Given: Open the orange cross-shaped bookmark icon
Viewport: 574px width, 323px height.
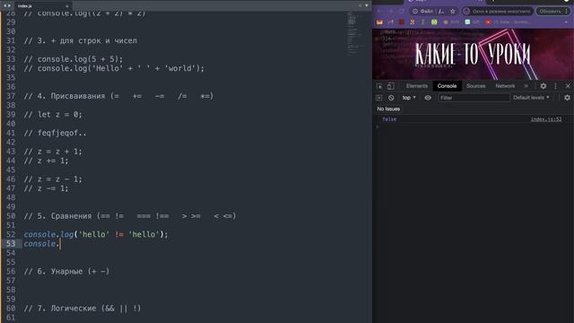Looking at the screenshot, I should pos(413,22).
